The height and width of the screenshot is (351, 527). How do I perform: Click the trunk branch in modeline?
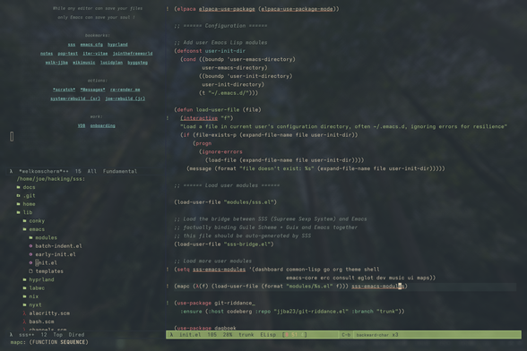[x=246, y=335]
